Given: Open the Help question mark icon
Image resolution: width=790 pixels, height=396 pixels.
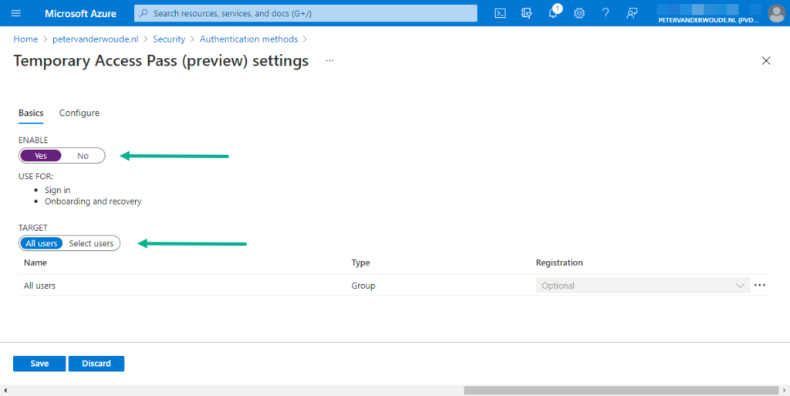Looking at the screenshot, I should click(606, 13).
